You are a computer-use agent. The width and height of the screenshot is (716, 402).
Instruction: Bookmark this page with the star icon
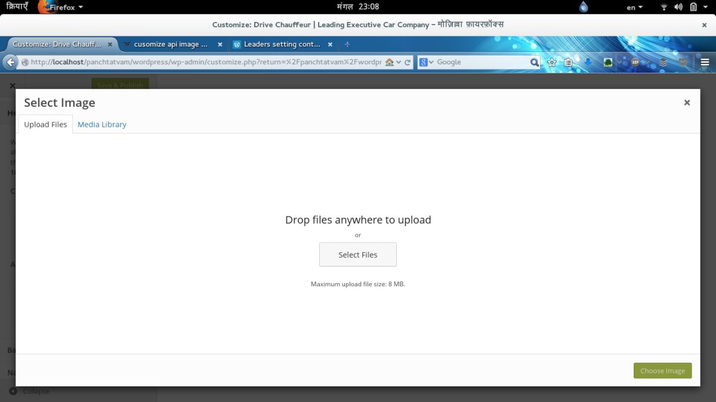pos(552,62)
